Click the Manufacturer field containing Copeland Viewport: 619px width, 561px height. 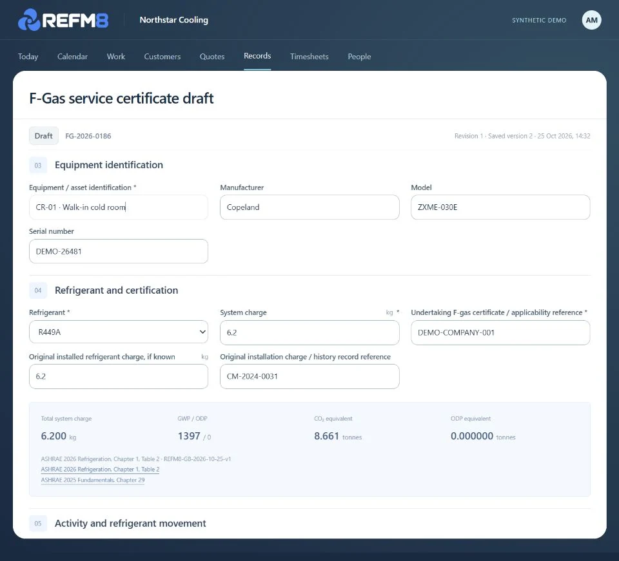[x=309, y=207]
